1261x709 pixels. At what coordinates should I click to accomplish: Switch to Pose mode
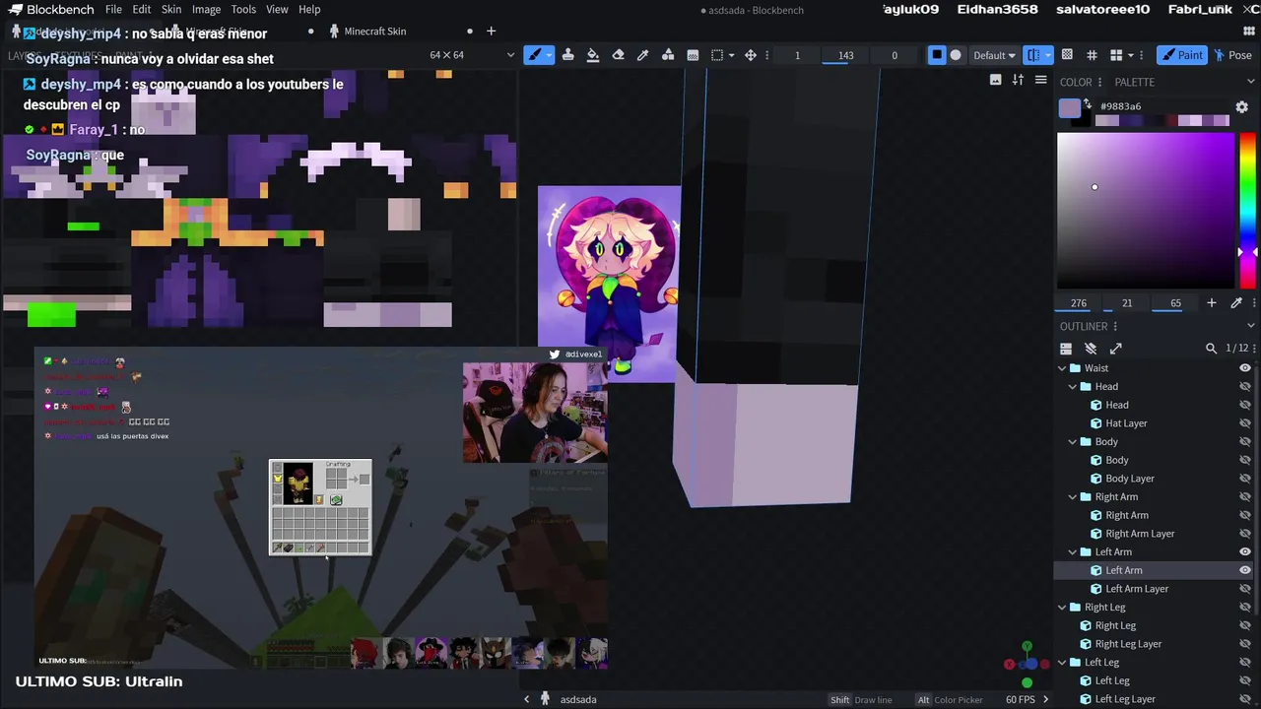pos(1233,55)
